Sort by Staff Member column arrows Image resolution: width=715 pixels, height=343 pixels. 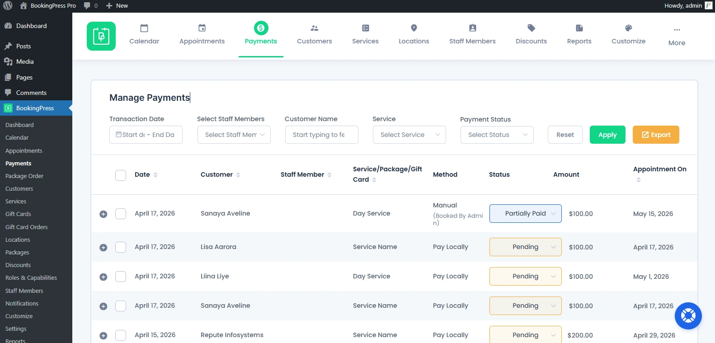tap(329, 175)
